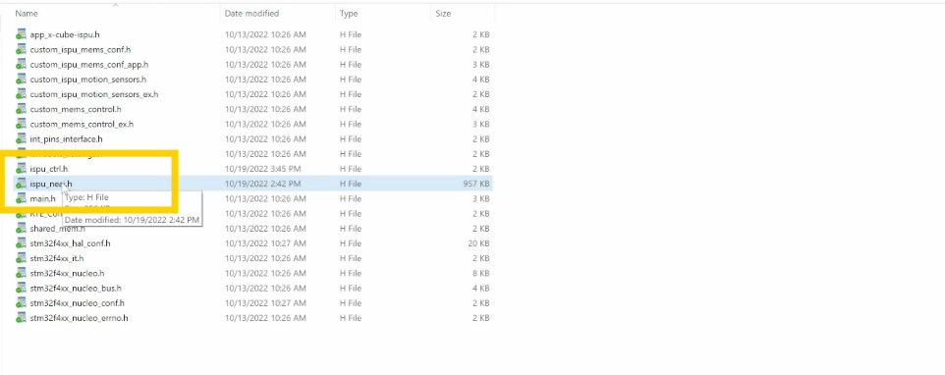Select the file name app_x-cube-ispu.h
The height and width of the screenshot is (375, 945).
[65, 35]
